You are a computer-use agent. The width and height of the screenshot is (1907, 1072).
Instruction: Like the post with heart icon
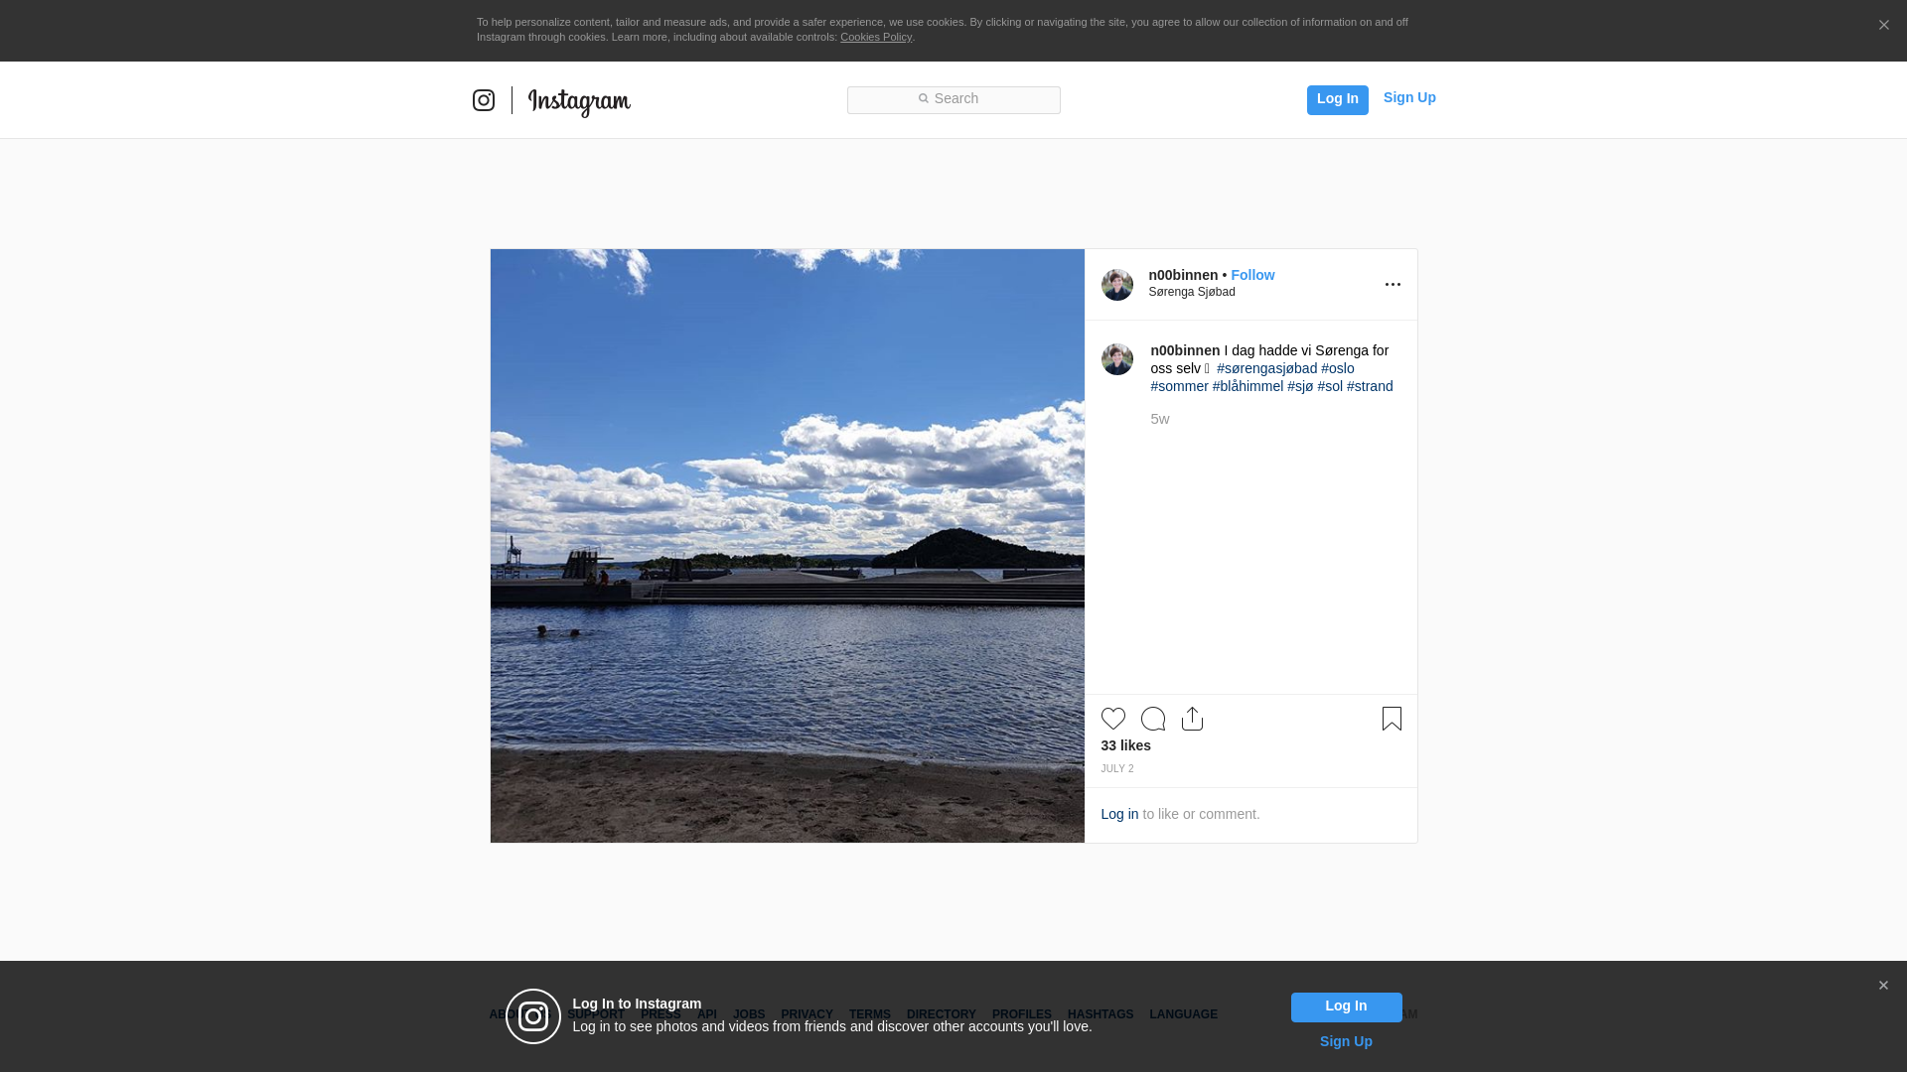click(x=1112, y=719)
